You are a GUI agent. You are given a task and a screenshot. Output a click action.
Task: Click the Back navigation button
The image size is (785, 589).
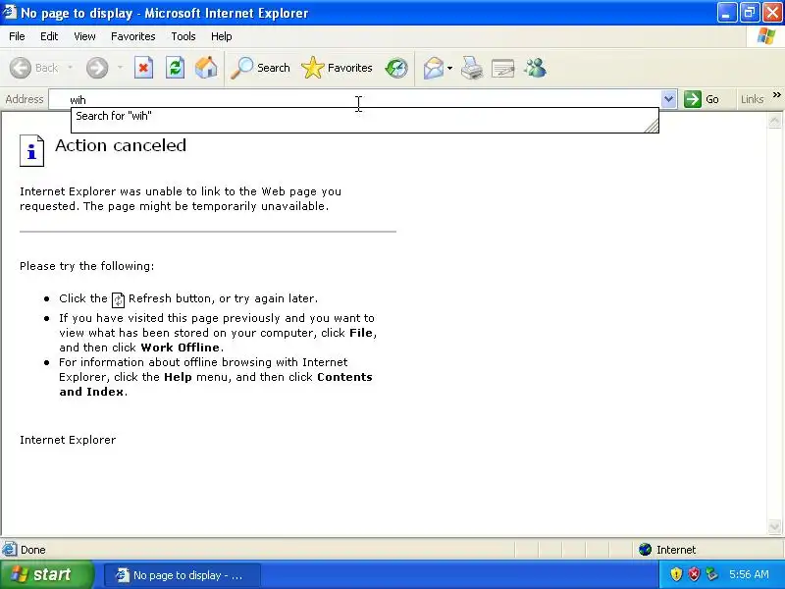[34, 68]
